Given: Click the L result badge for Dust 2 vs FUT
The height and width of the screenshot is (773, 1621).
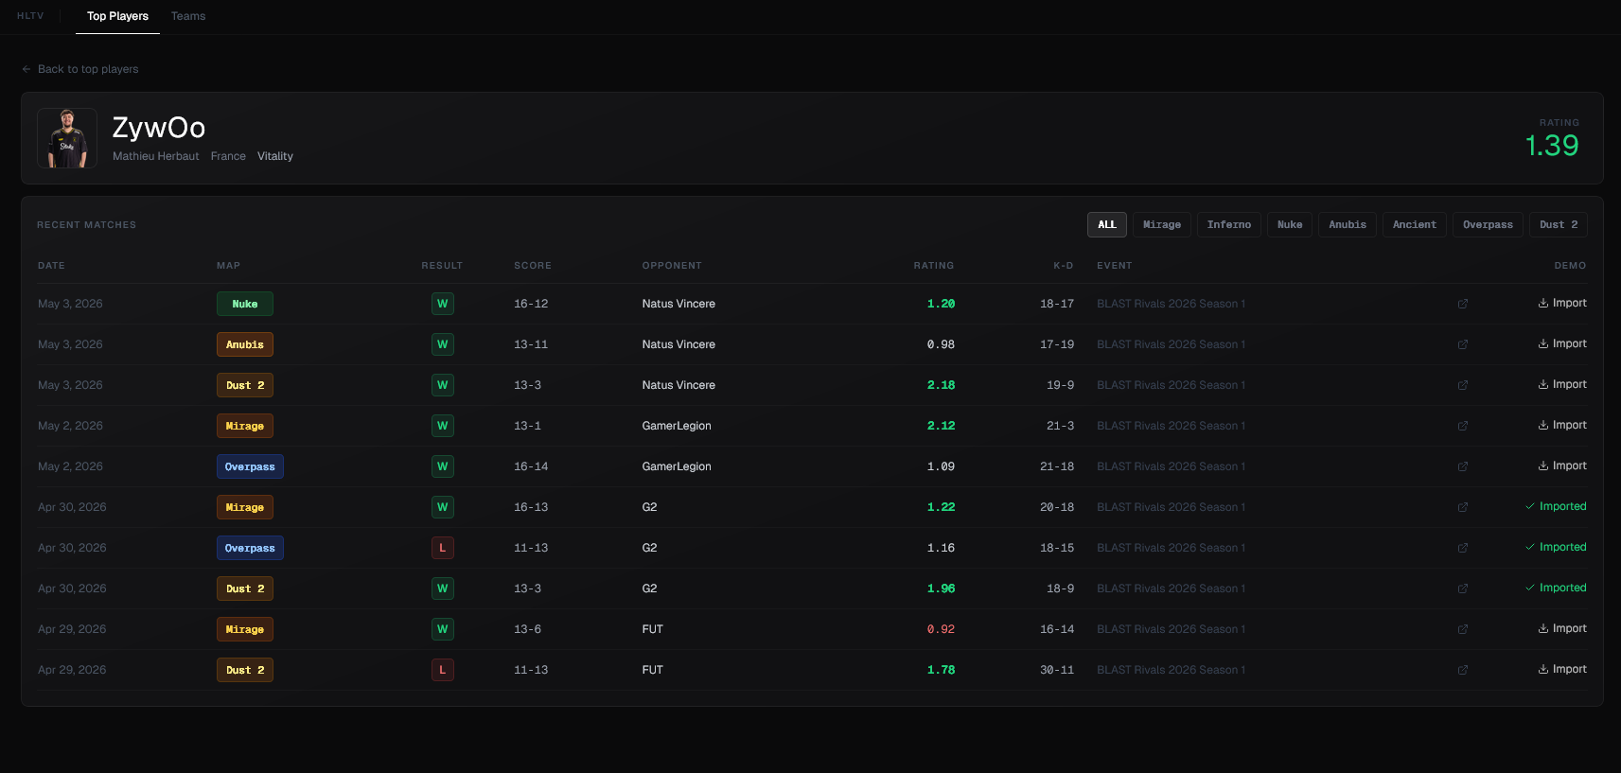Looking at the screenshot, I should tap(442, 670).
